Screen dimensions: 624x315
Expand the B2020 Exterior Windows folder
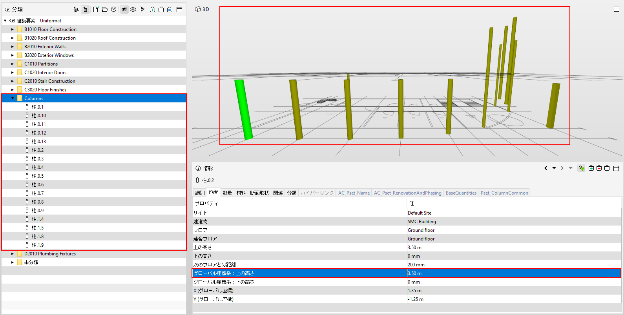[12, 55]
